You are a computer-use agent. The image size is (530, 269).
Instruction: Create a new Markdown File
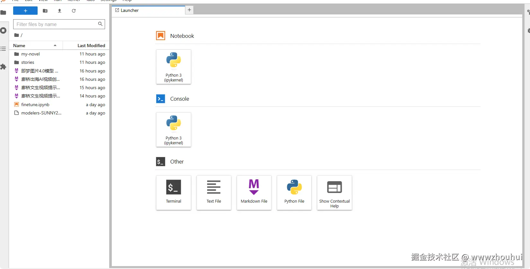pyautogui.click(x=254, y=193)
